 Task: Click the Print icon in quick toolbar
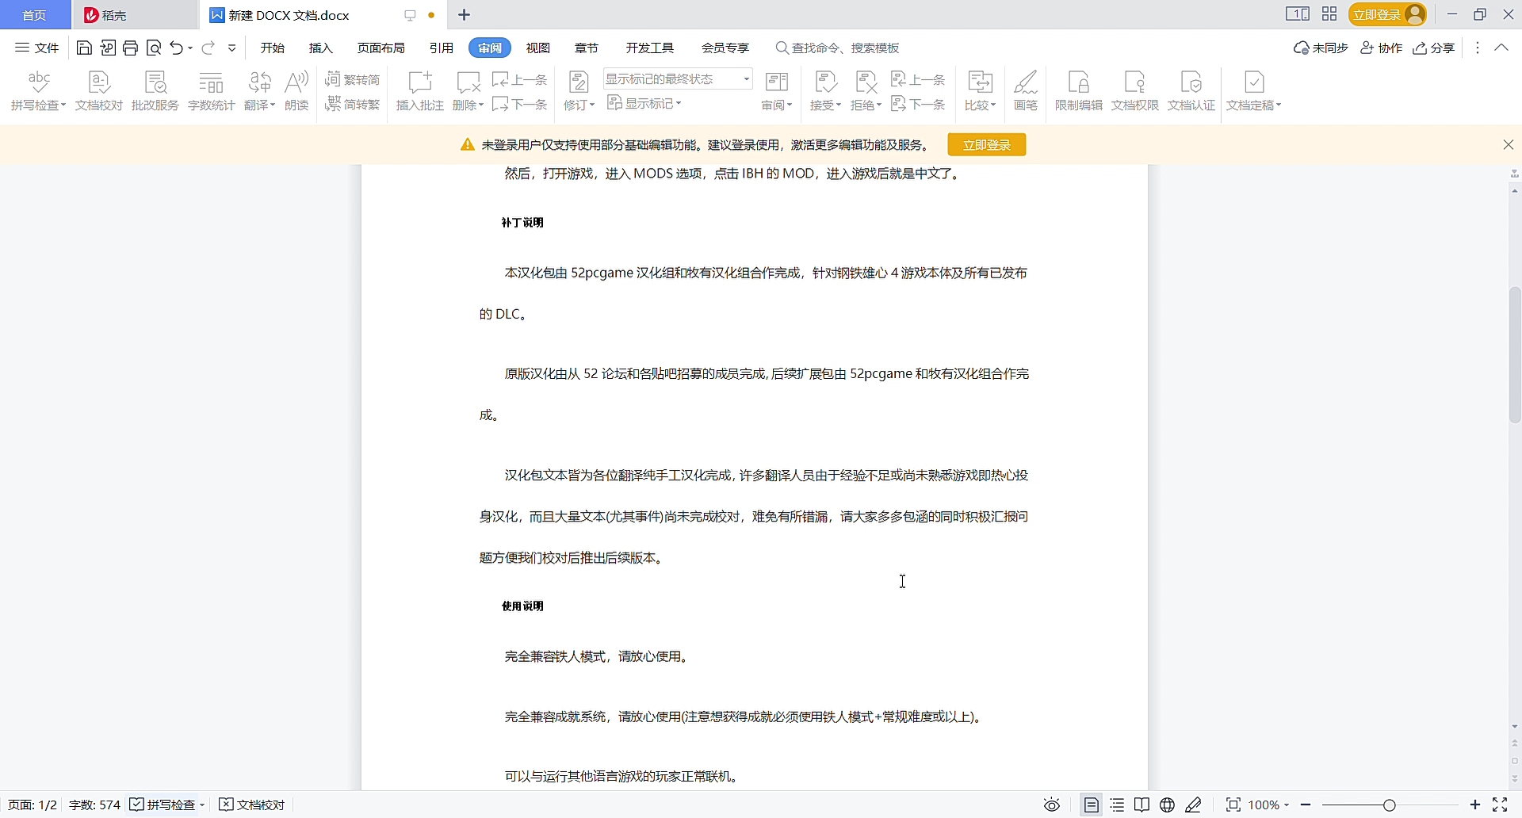131,48
